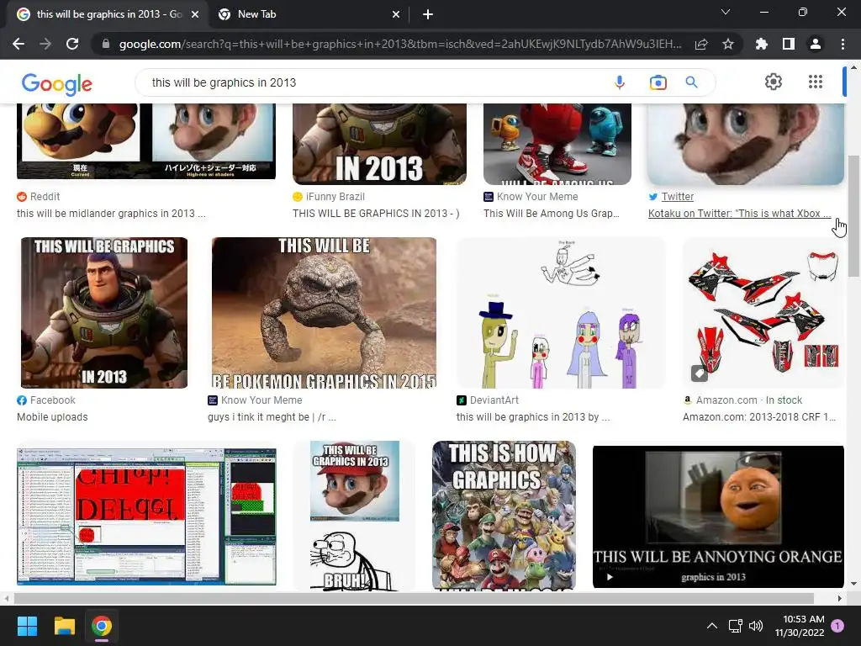This screenshot has height=646, width=861.
Task: Reload the current page
Action: (72, 44)
